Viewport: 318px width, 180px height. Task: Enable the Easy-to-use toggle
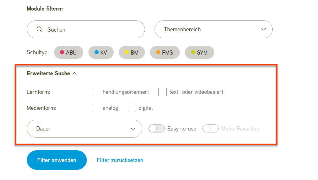[x=156, y=129]
